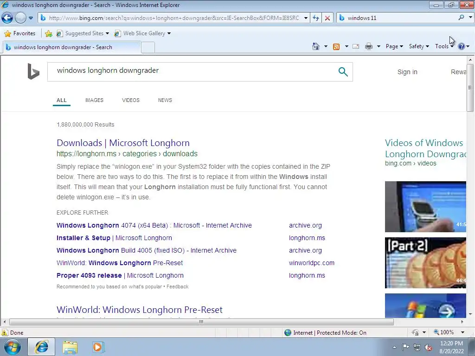Open Installer & Setup Microsoft Longhorn link
The width and height of the screenshot is (475, 356).
point(114,238)
